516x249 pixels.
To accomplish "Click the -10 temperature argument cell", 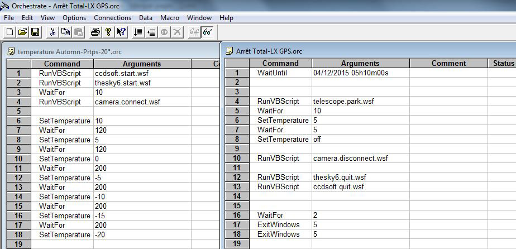I will pos(142,197).
